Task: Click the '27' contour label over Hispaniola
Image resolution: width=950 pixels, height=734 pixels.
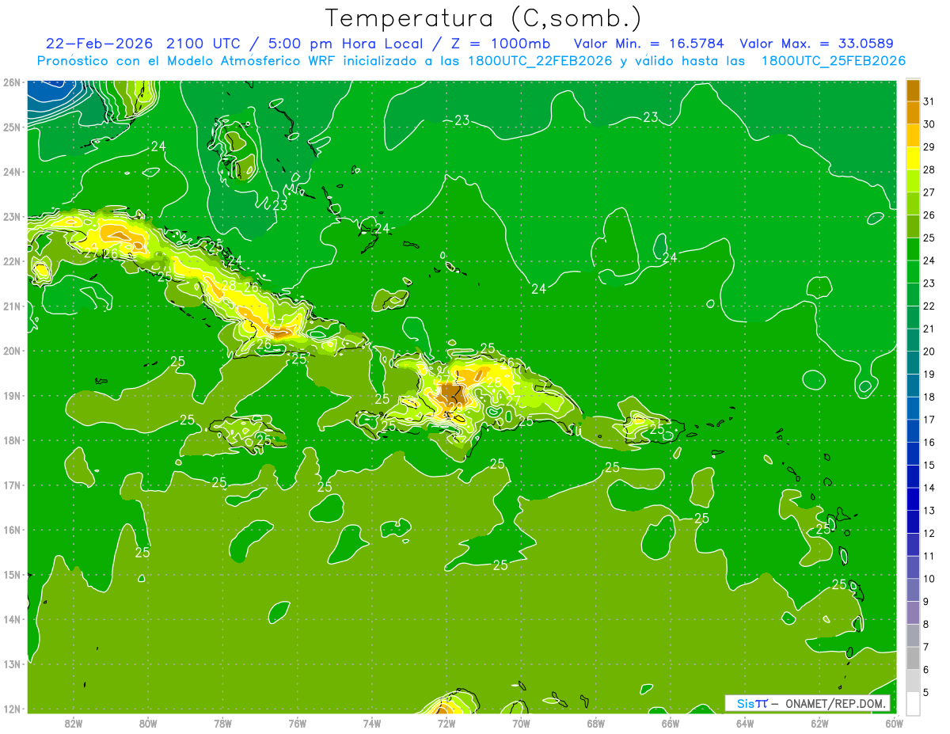Action: [x=512, y=401]
